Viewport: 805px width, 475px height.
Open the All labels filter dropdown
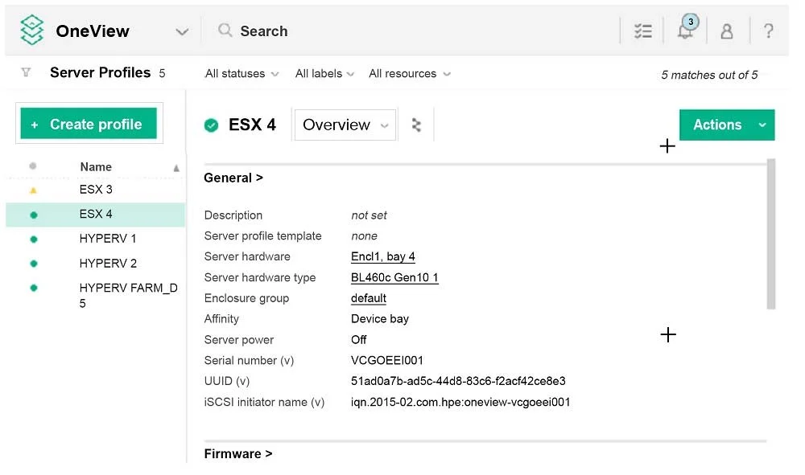point(324,74)
